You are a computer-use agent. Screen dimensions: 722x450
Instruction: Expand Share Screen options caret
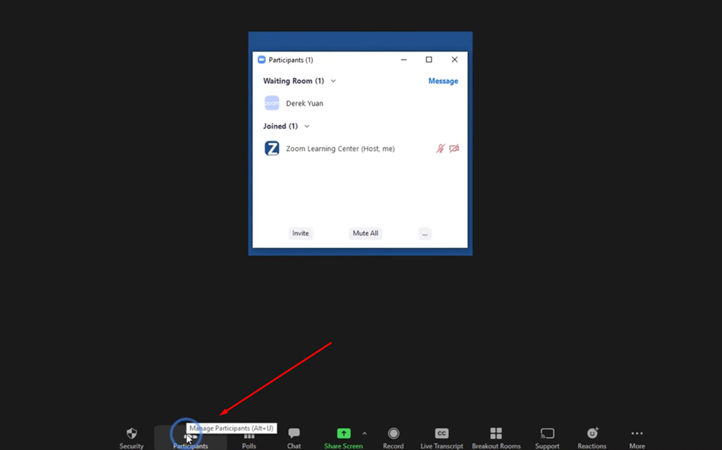[365, 434]
